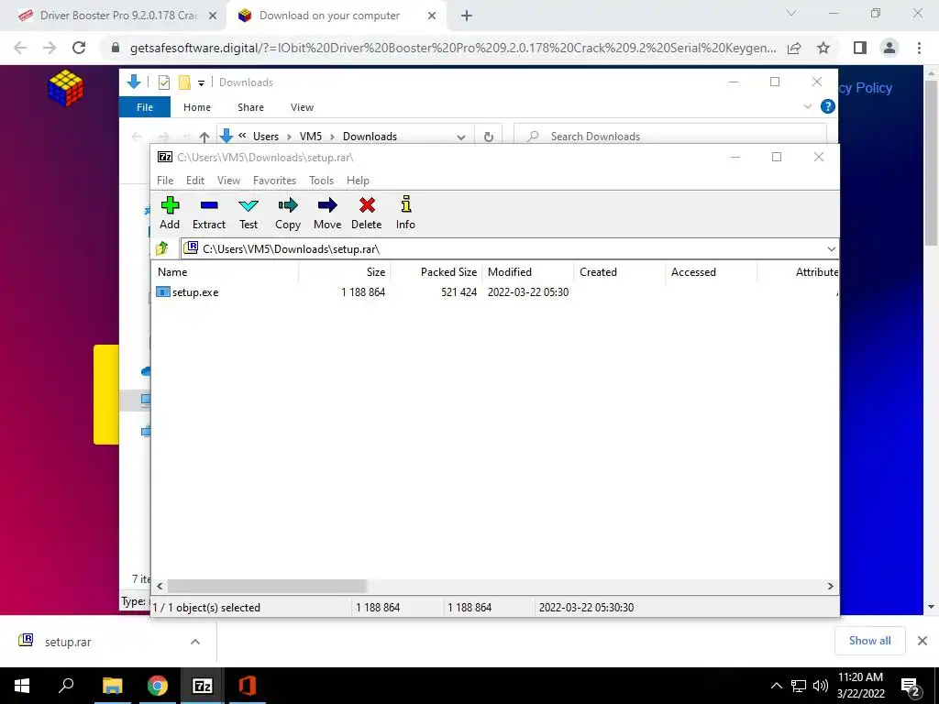
Task: Bookmark this page with star icon
Action: click(x=823, y=48)
